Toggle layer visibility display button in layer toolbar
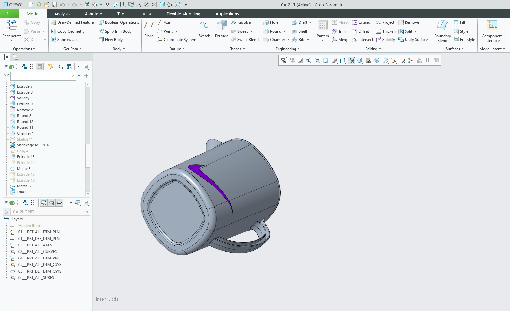Screen dimensions: 510x311 click(x=44, y=203)
